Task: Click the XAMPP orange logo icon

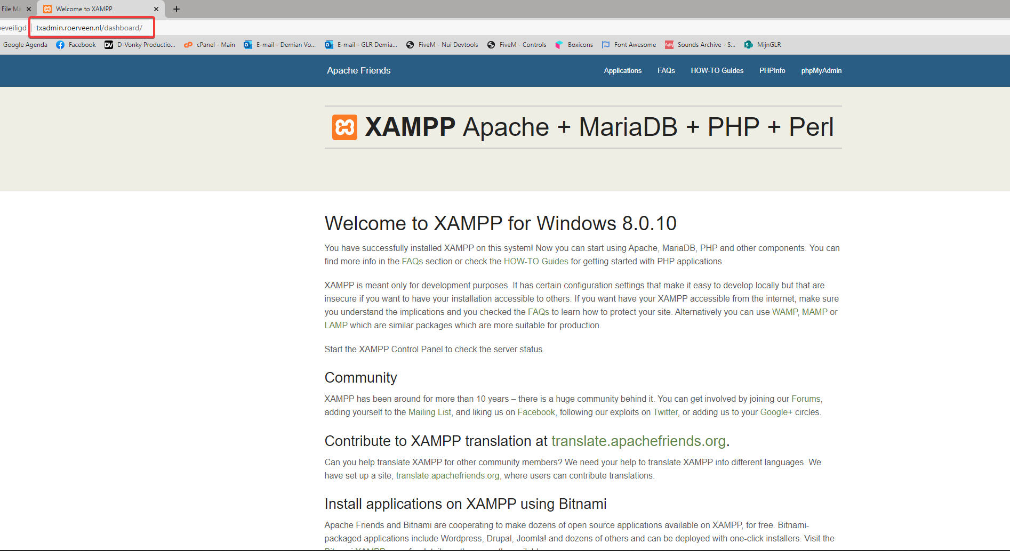Action: (344, 127)
